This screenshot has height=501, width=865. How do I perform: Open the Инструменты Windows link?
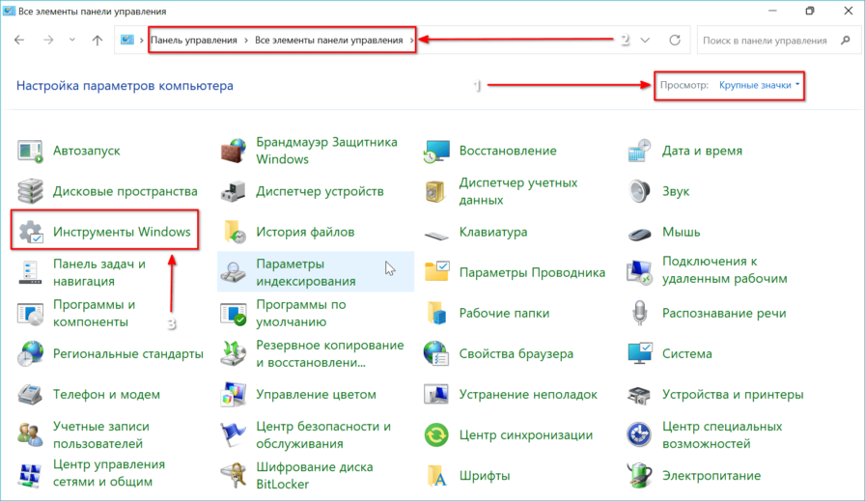(122, 233)
